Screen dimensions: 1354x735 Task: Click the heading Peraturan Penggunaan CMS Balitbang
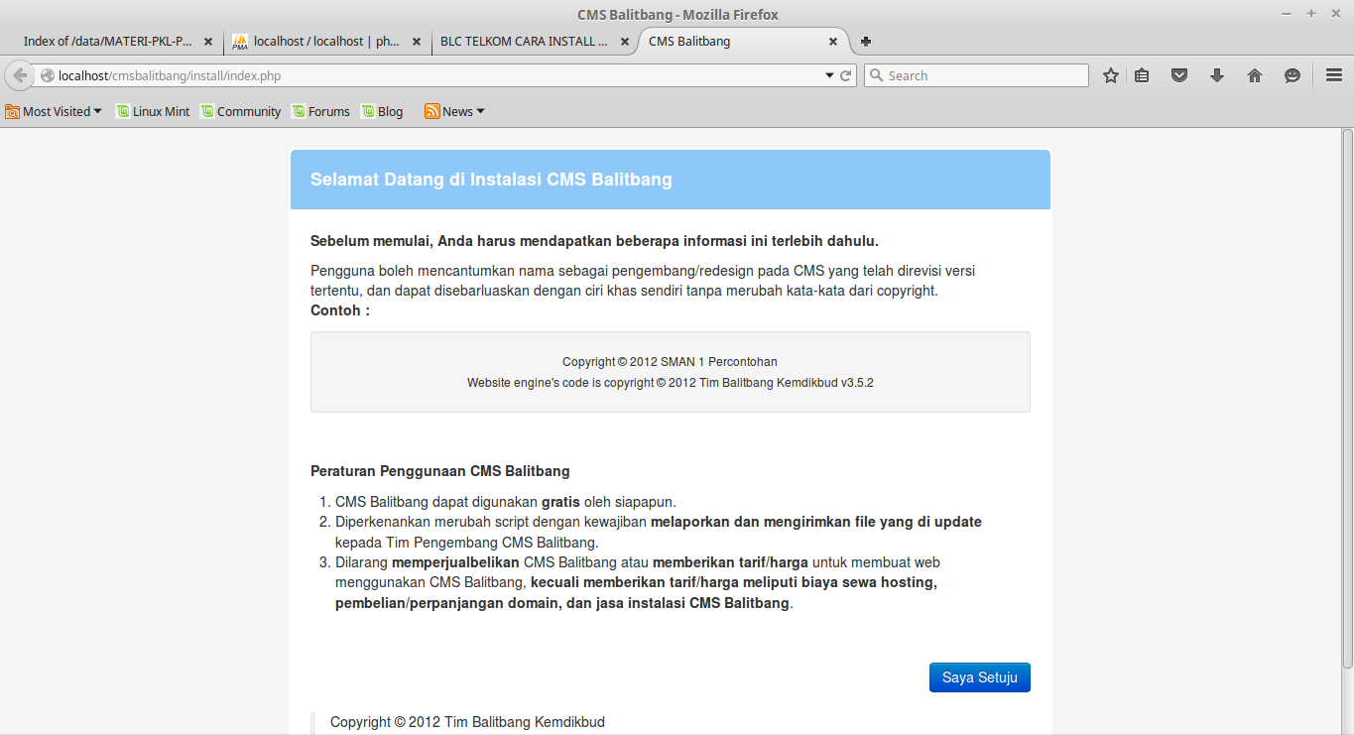pos(440,471)
